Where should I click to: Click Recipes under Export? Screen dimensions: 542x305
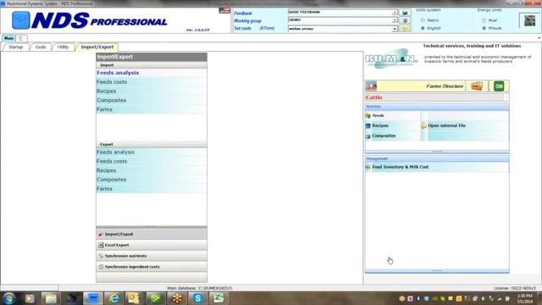tap(152, 170)
